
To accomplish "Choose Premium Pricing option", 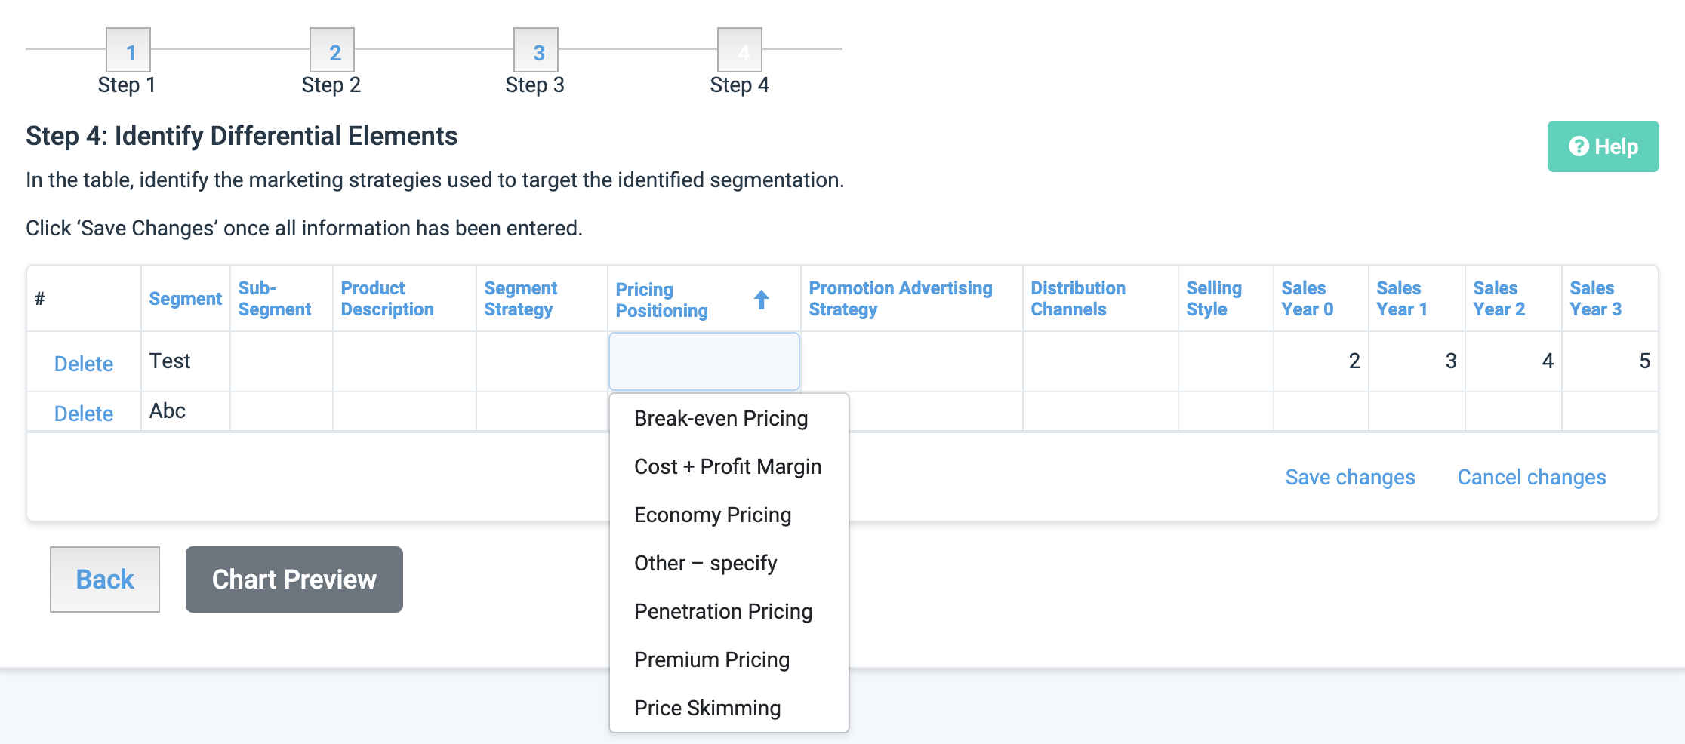I will (729, 659).
